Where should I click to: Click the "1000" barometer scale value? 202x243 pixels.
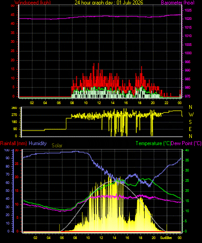coord(188,53)
